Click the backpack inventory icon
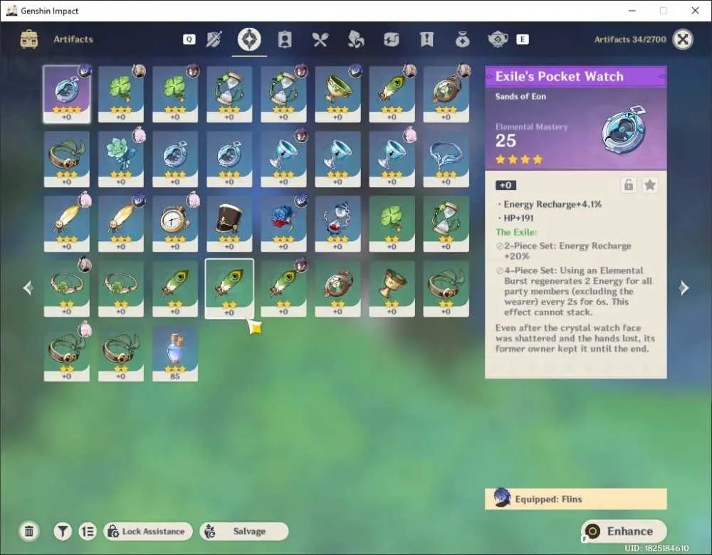 click(x=29, y=39)
